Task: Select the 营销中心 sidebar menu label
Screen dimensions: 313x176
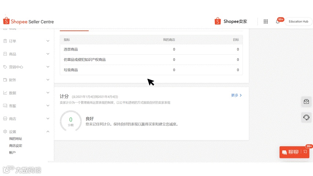Action: [16, 67]
